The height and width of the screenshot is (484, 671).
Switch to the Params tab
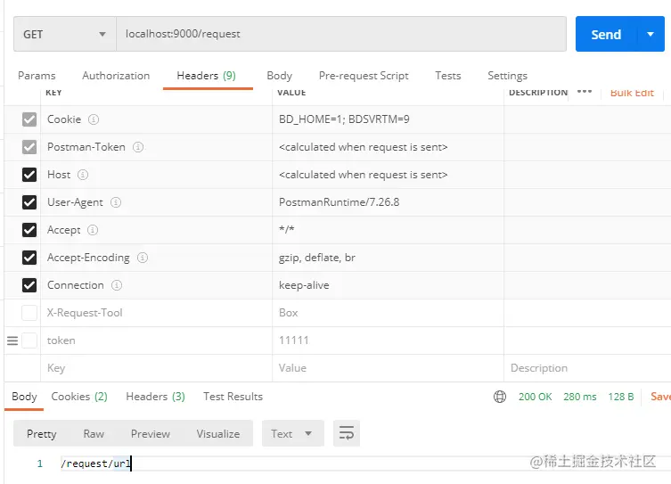37,76
